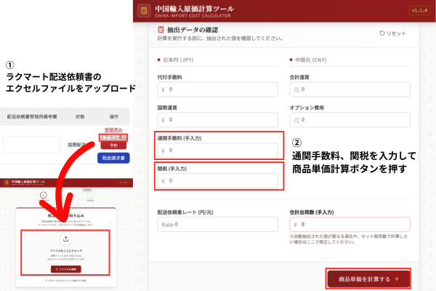Click the ※自動抽出された値 note under 合計出荷数

click(x=349, y=239)
